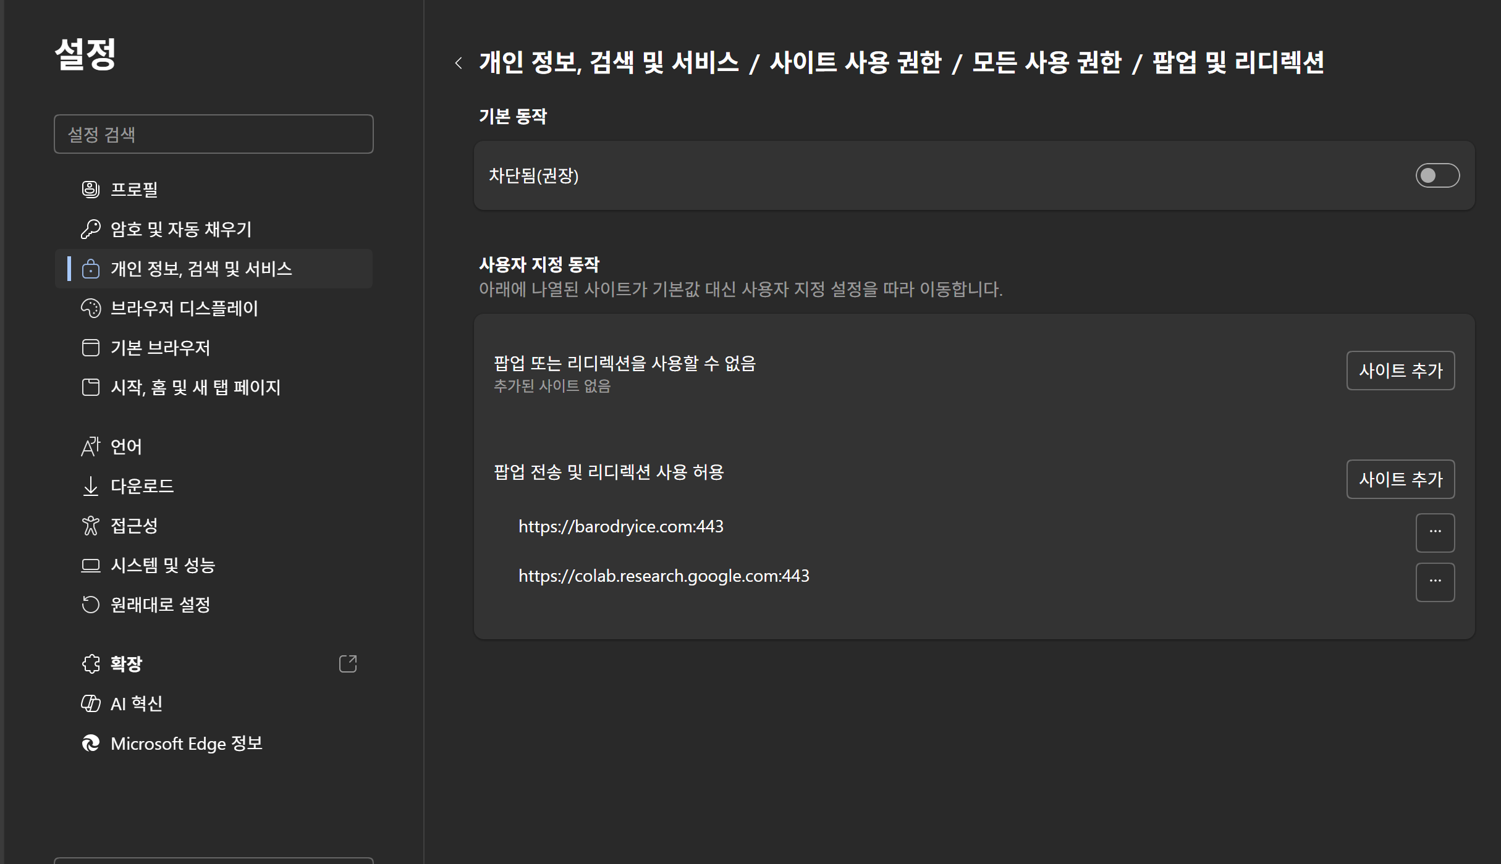Click the 설정 title heading
The width and height of the screenshot is (1501, 864).
(x=85, y=54)
